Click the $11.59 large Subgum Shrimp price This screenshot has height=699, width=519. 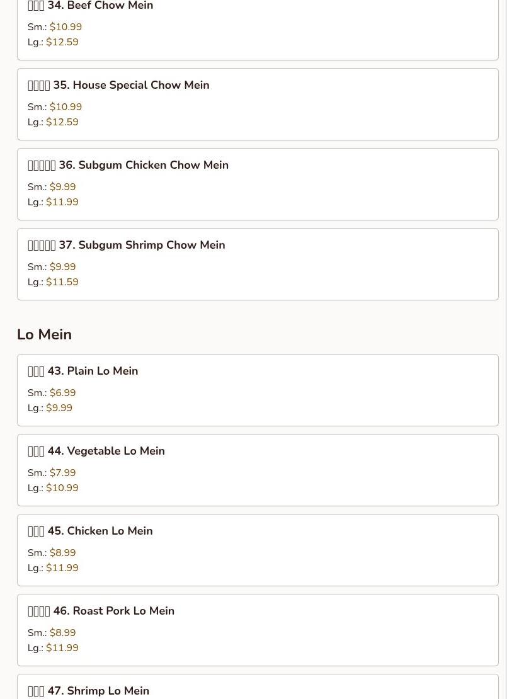click(x=62, y=281)
